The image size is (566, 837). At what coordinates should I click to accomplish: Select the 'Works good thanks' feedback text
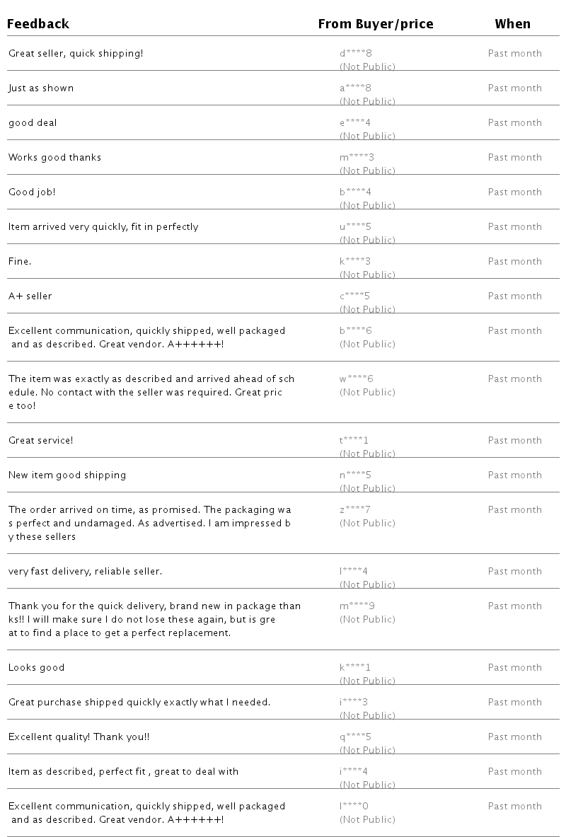pyautogui.click(x=55, y=158)
